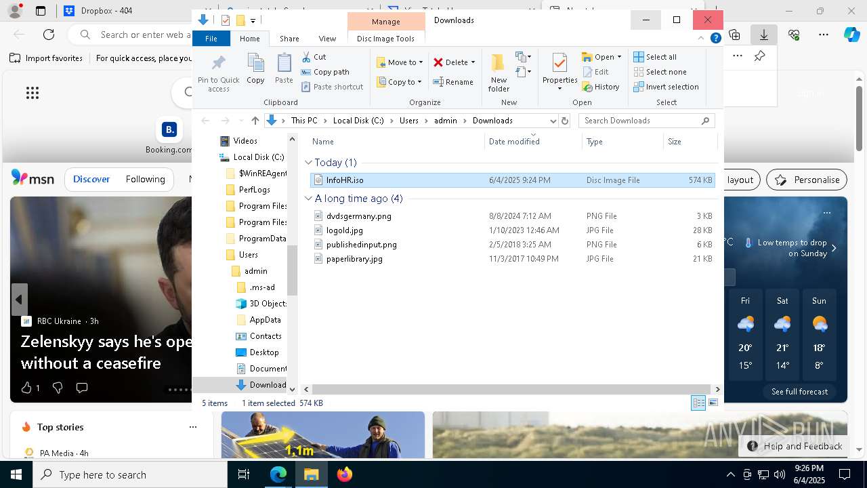Click the Copy ribbon icon
Screen dimensions: 867x488
255,69
